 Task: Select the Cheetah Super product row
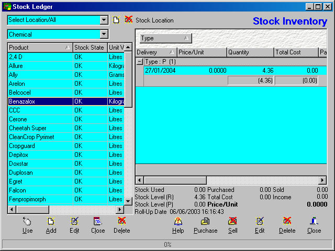click(x=66, y=128)
